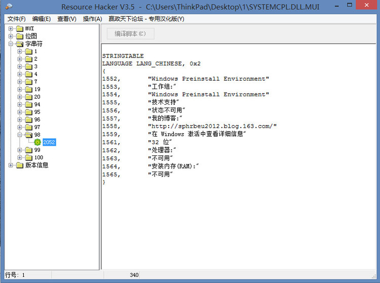Click the 字串符 open folder icon

(20, 44)
